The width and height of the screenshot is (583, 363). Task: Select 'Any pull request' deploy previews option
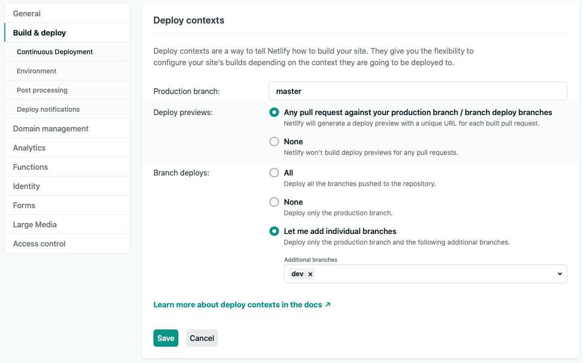click(x=274, y=112)
